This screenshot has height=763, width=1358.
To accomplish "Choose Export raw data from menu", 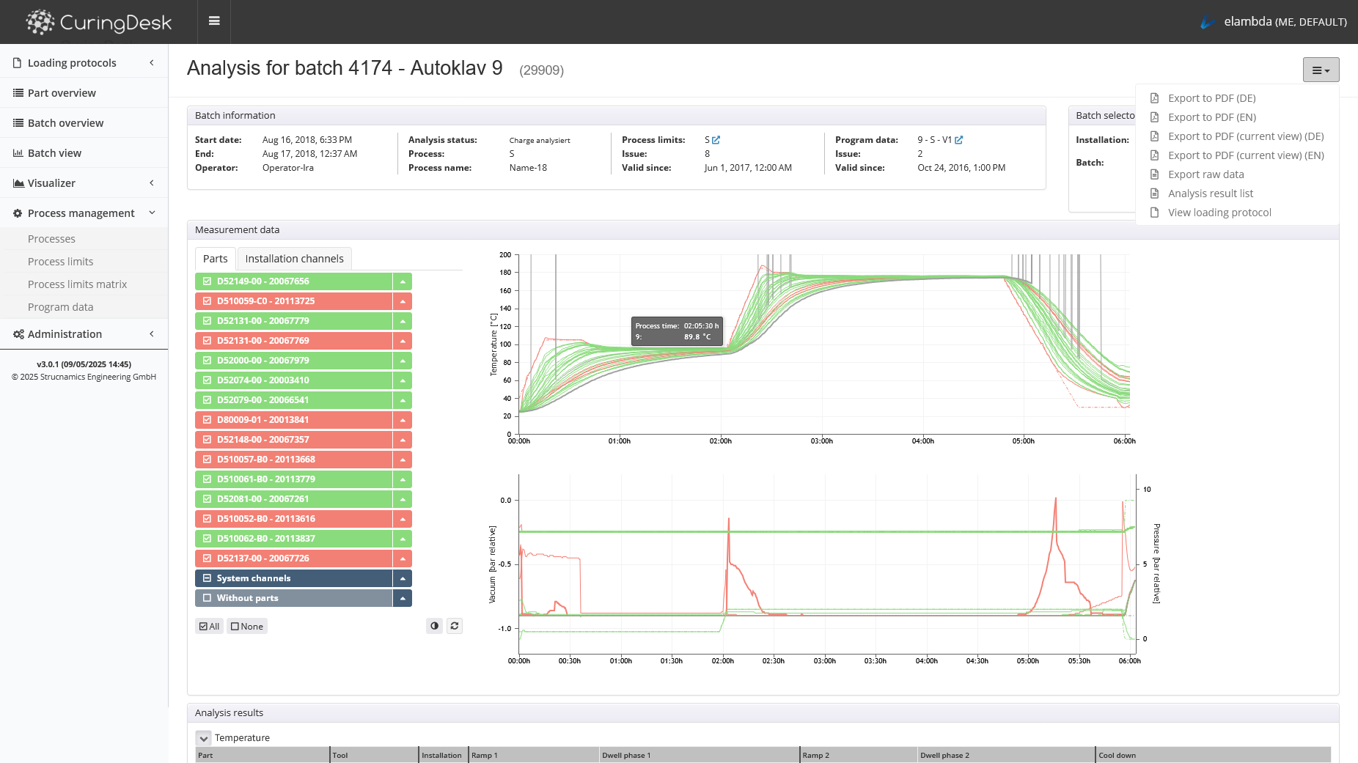I will (x=1205, y=174).
